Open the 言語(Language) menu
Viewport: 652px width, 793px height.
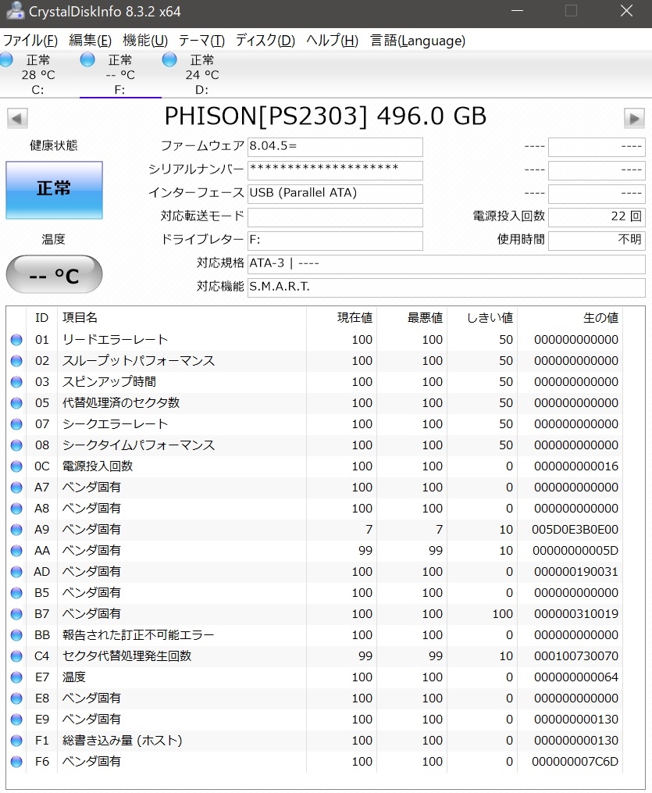418,41
